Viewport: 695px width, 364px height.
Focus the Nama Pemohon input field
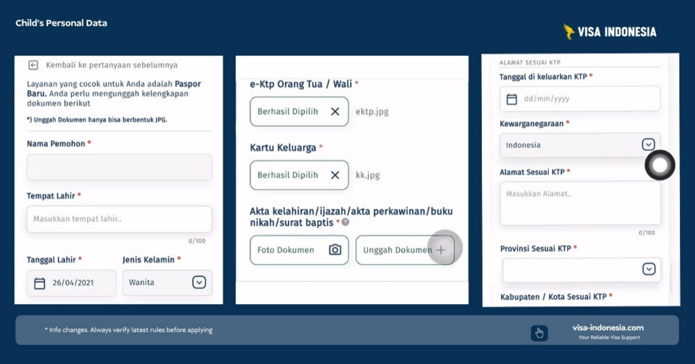(x=119, y=167)
